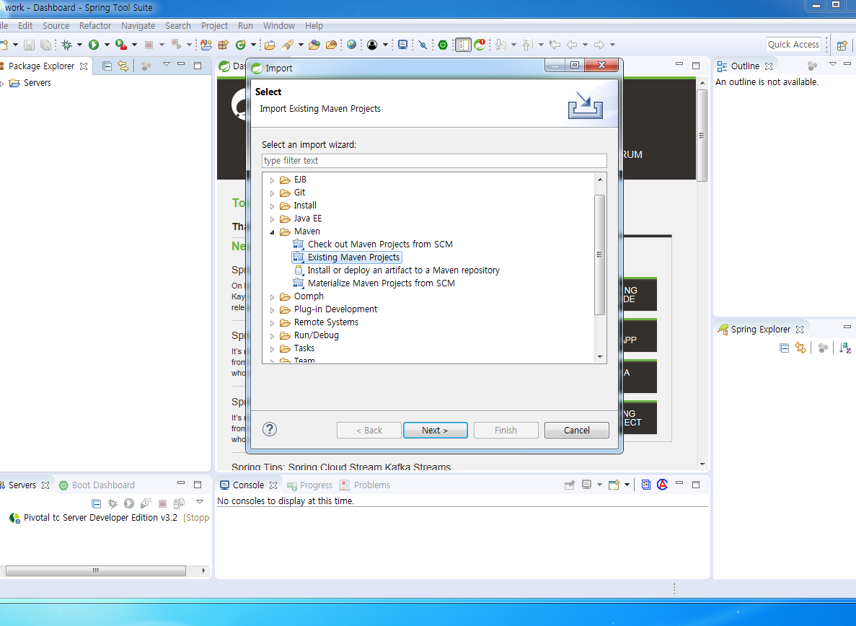This screenshot has height=626, width=856.
Task: Expand the EJB folder in import wizard
Action: click(x=272, y=180)
